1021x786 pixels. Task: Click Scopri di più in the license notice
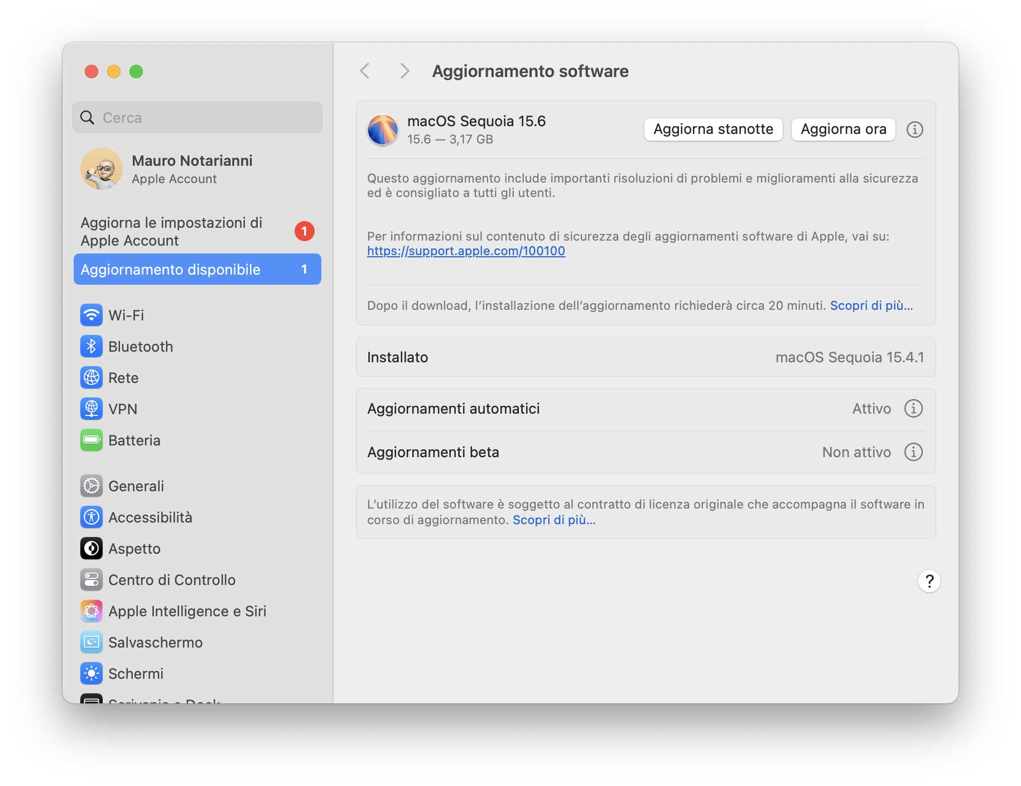coord(554,520)
